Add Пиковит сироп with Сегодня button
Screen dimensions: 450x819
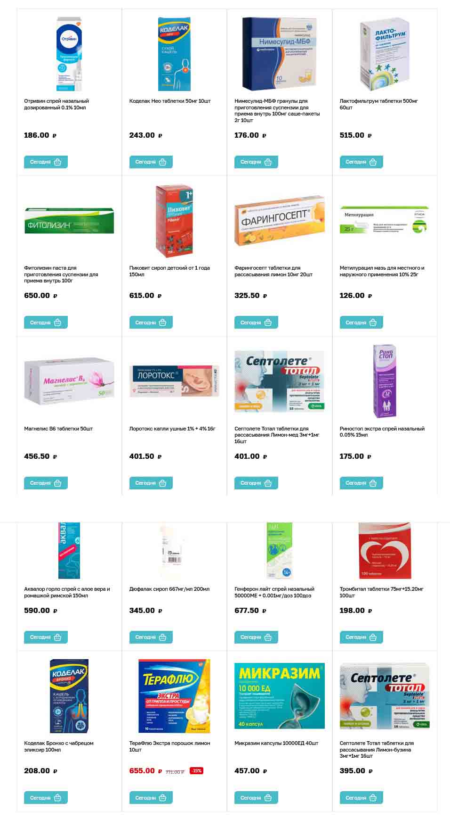pyautogui.click(x=151, y=323)
